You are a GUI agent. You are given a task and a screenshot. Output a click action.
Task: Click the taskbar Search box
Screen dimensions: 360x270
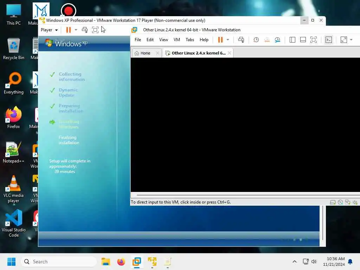tap(59, 262)
